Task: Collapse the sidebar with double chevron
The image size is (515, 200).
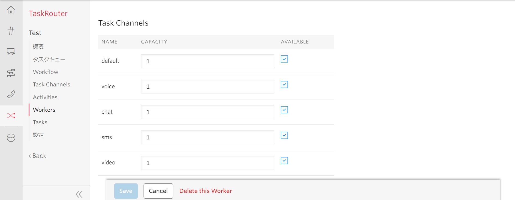Action: tap(79, 194)
